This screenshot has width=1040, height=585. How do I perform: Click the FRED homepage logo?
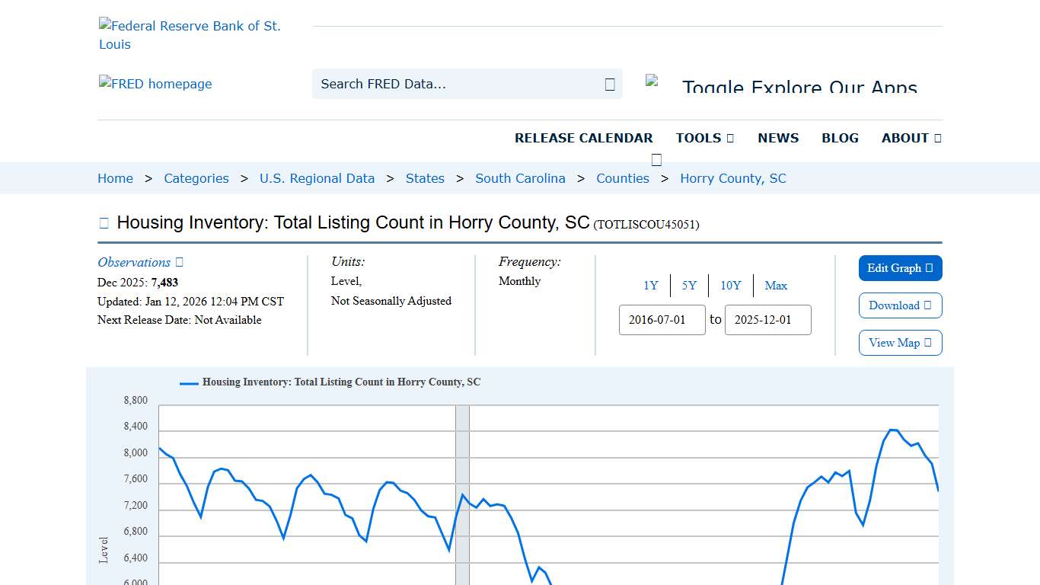(x=155, y=84)
